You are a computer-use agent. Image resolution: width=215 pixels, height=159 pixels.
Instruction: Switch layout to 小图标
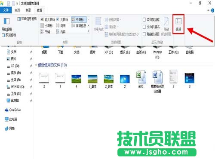pos(47,26)
